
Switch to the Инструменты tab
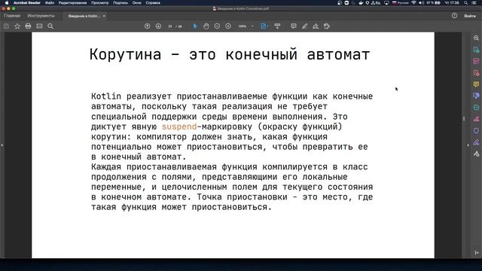point(41,16)
